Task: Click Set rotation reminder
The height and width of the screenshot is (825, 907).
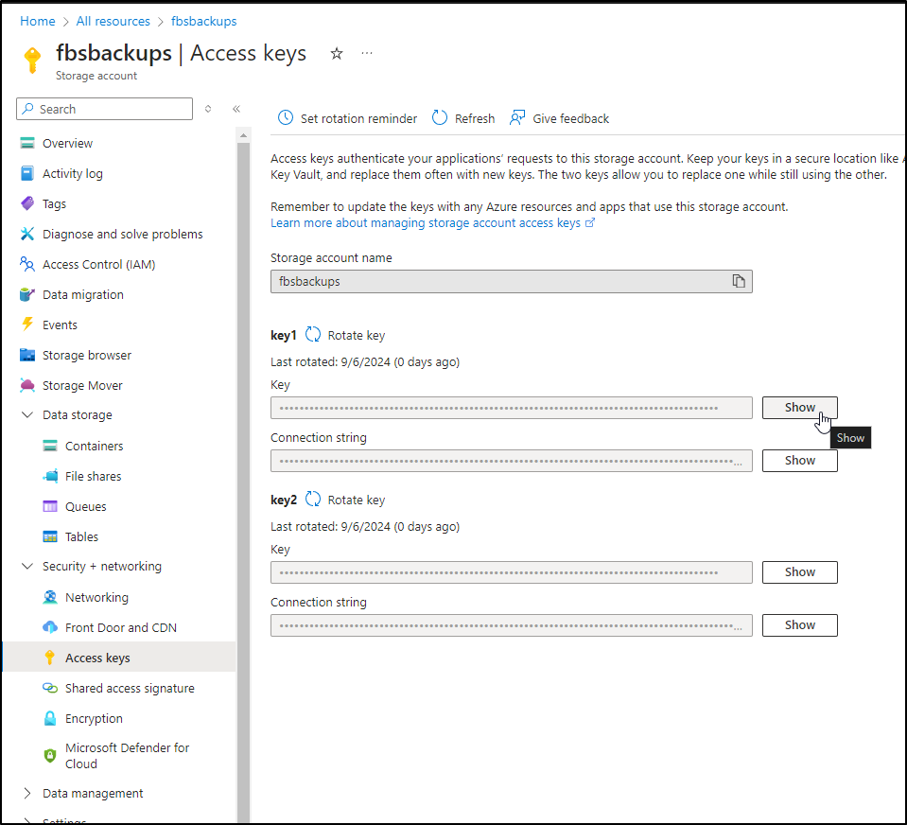Action: [x=348, y=118]
